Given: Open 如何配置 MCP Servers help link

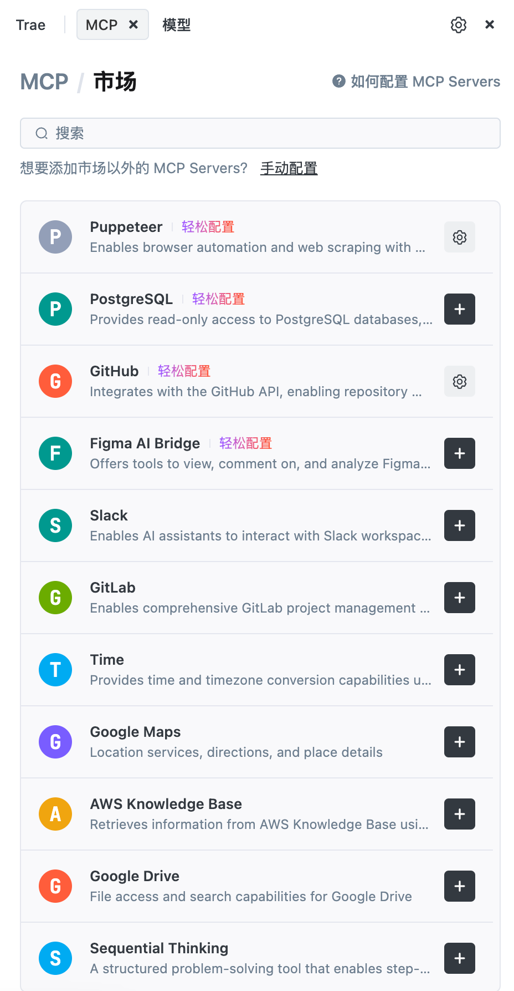Looking at the screenshot, I should tap(424, 82).
